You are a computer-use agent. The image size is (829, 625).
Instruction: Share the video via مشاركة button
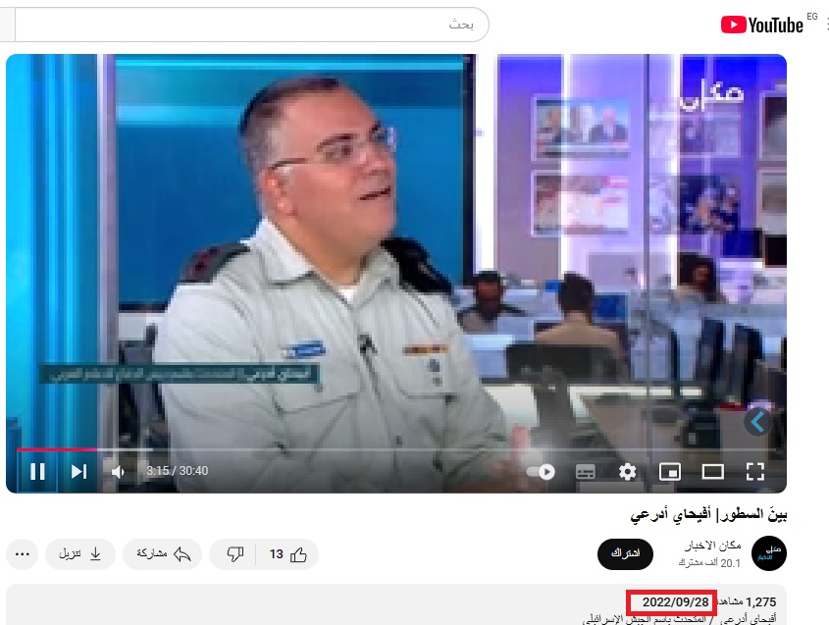point(162,554)
